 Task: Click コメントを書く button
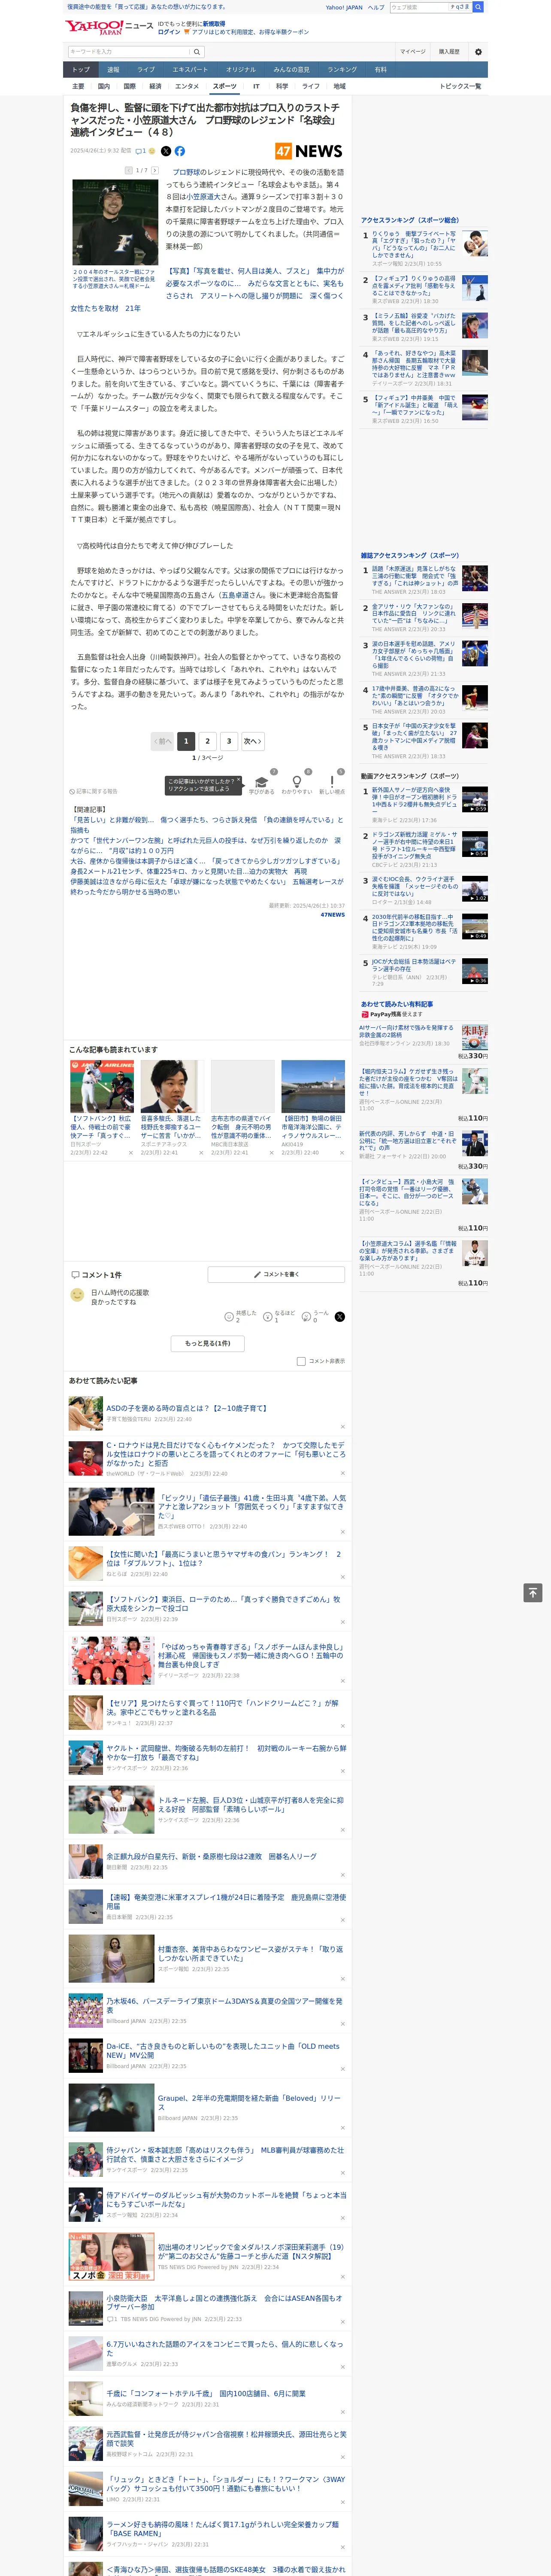tap(276, 1275)
